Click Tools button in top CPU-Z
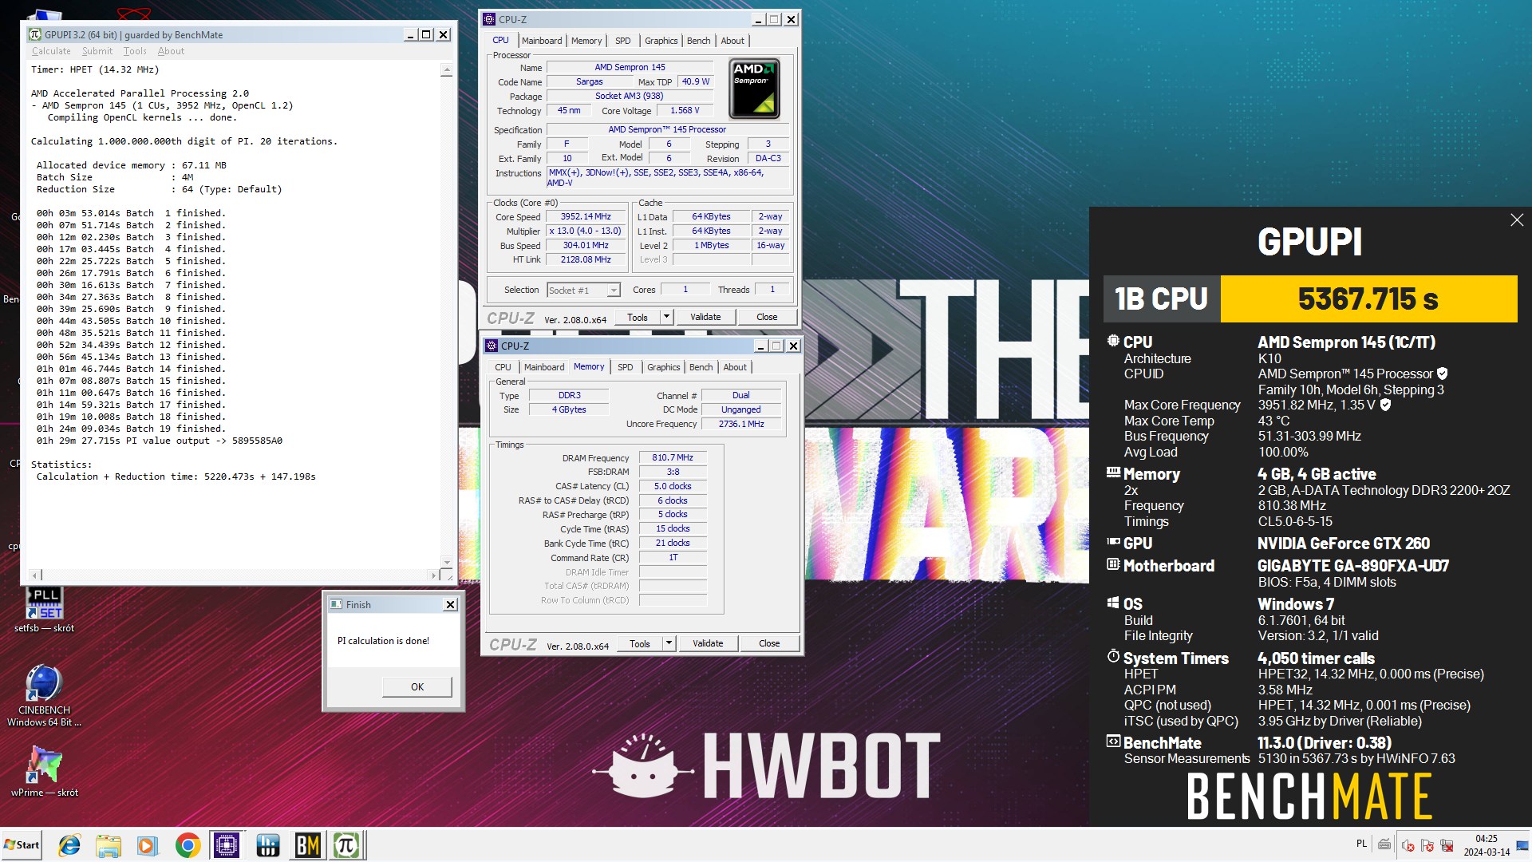This screenshot has height=862, width=1532. [638, 317]
